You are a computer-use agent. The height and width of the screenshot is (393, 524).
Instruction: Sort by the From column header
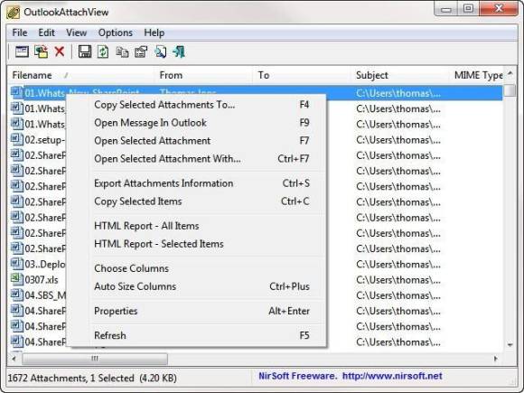(204, 75)
